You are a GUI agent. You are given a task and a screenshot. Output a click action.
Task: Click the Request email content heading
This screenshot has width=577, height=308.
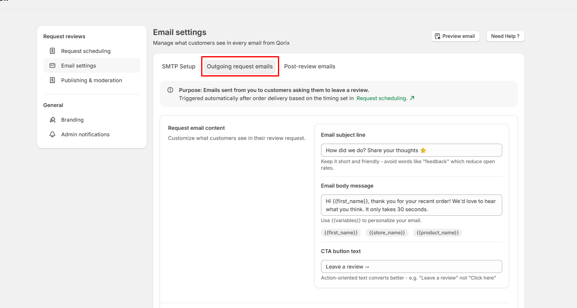coord(196,128)
